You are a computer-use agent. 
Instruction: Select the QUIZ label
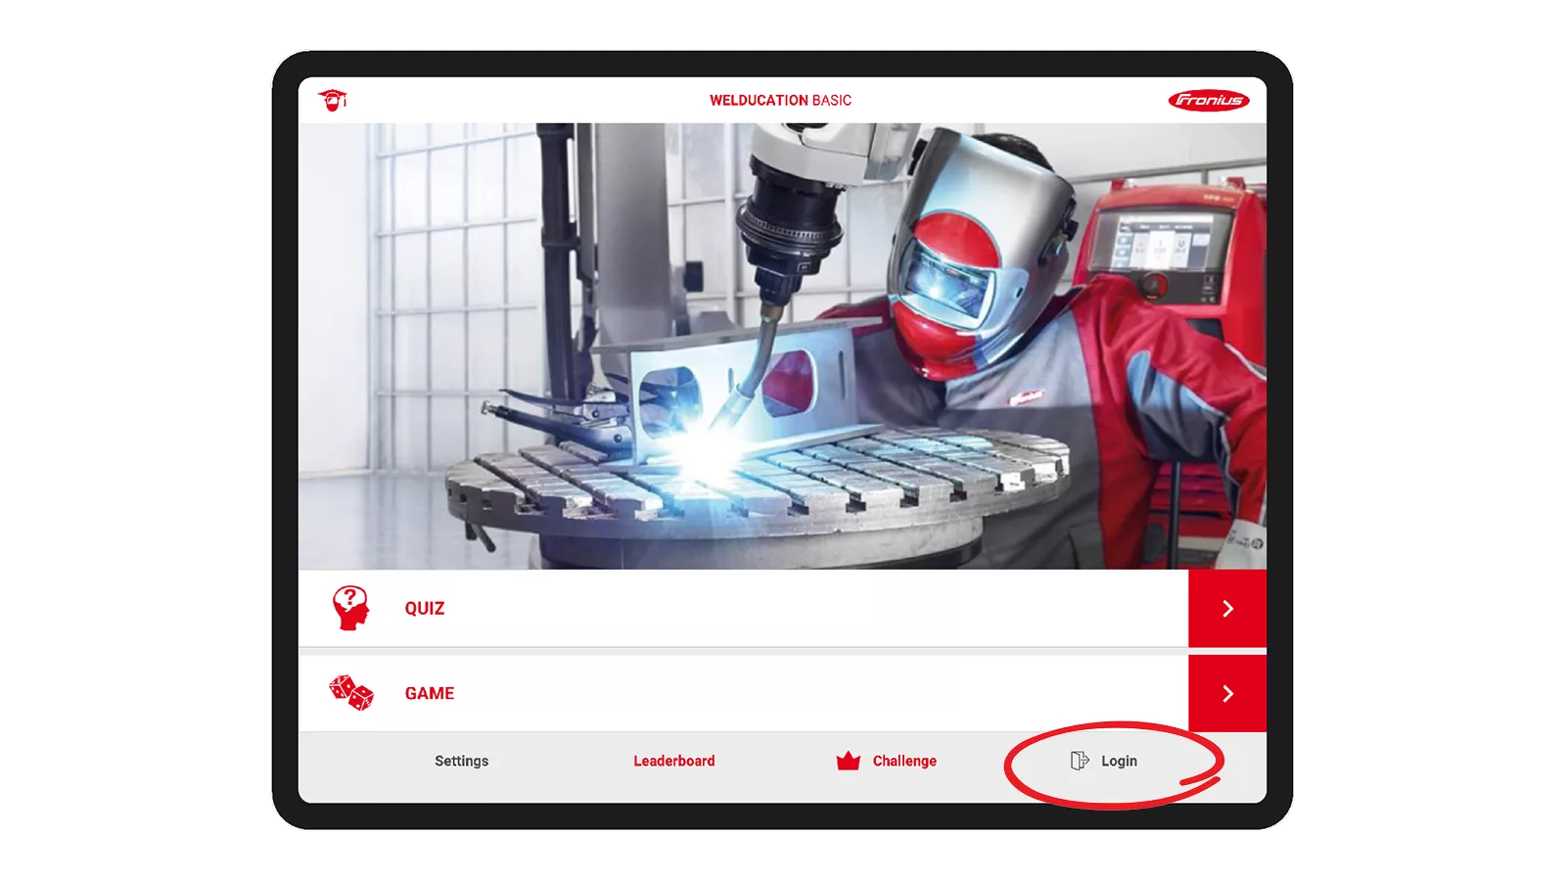tap(425, 608)
